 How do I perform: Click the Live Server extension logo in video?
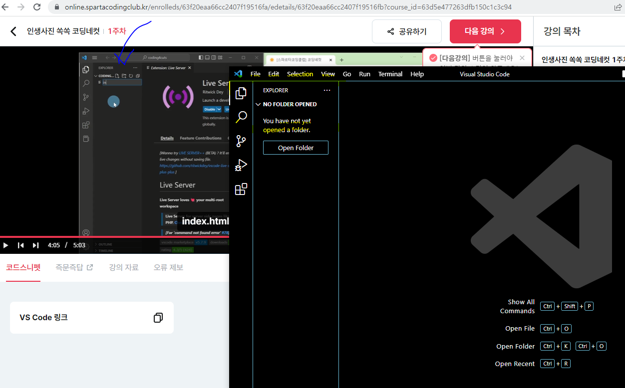(x=178, y=97)
